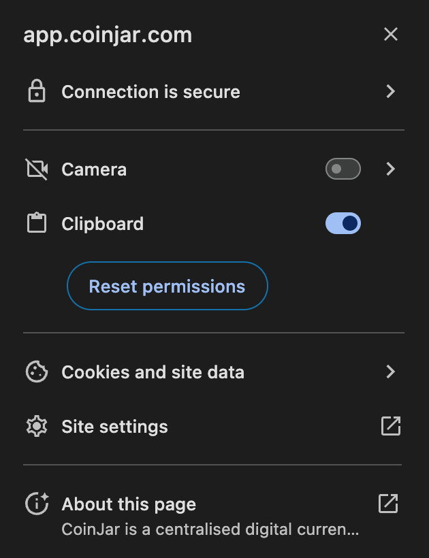Expand Camera permission options chevron

pos(391,169)
